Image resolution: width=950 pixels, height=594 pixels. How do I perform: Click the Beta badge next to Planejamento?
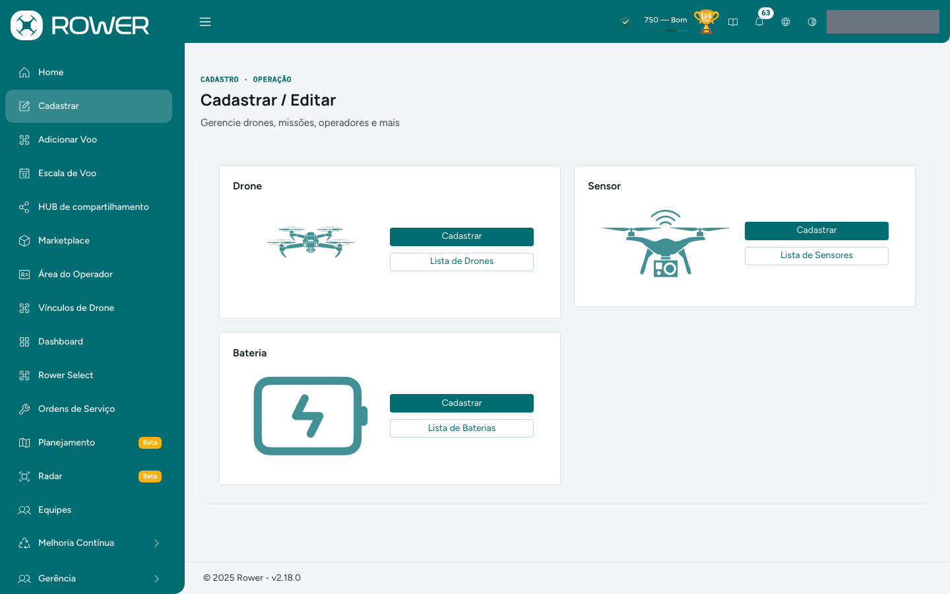[150, 443]
